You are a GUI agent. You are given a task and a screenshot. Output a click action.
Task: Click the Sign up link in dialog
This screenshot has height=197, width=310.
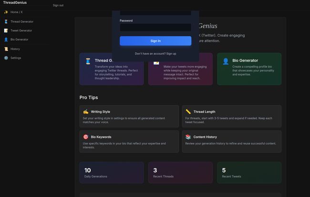pos(171,54)
